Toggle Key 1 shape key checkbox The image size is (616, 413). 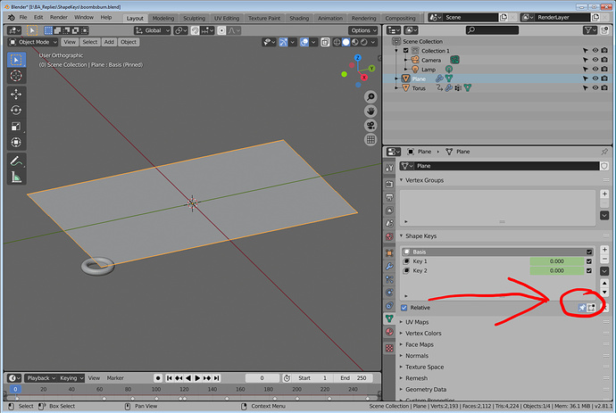coord(589,261)
